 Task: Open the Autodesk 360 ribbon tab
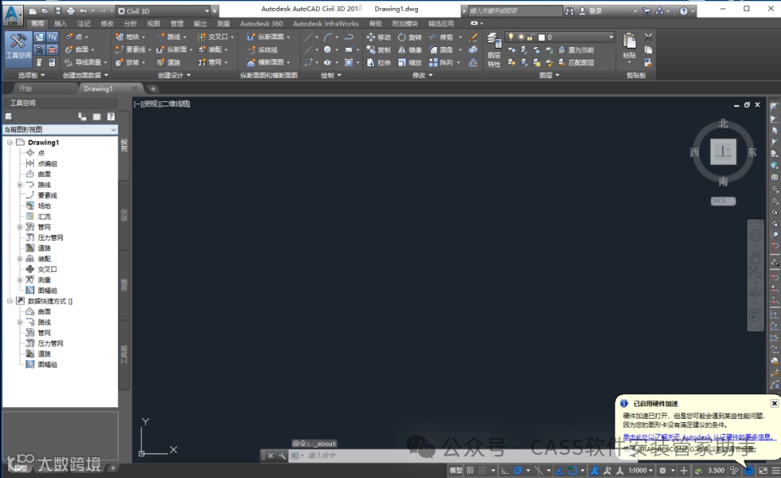tap(261, 23)
